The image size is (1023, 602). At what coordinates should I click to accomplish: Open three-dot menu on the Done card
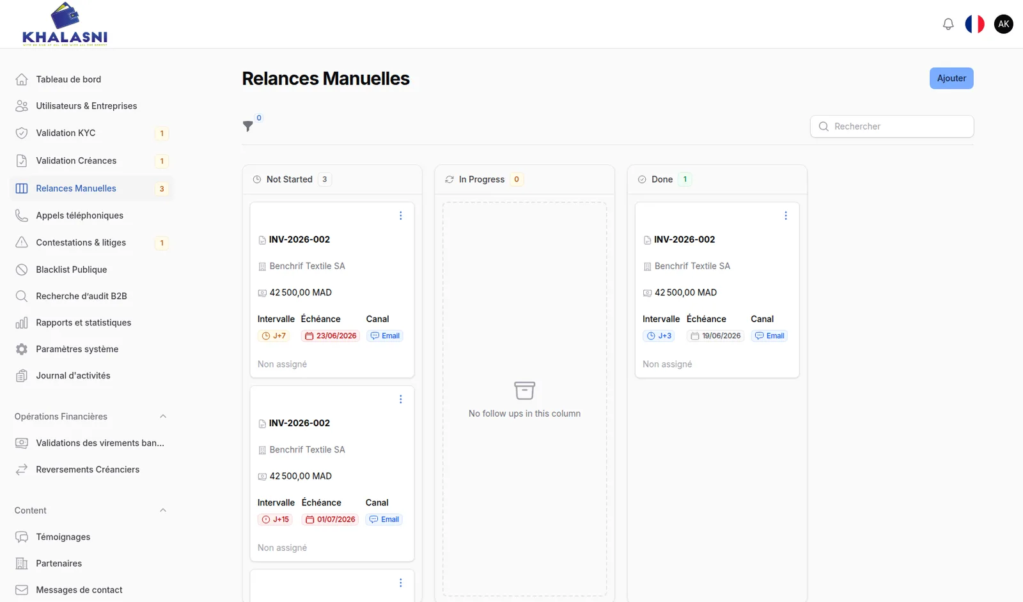click(x=786, y=216)
